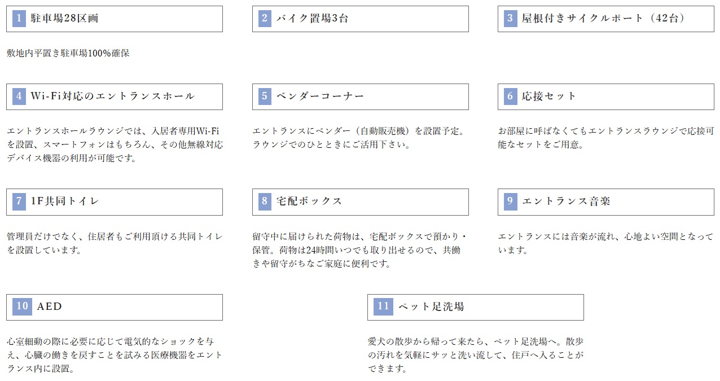This screenshot has height=381, width=720.
Task: Click the エントランス音楽 heading text
Action: click(x=566, y=202)
